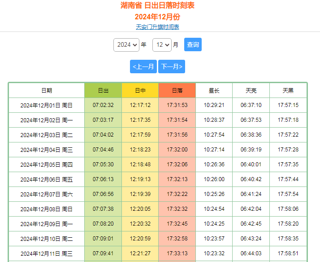The height and width of the screenshot is (262, 320).
Task: Click the yellow 日中 column header
Action: point(140,90)
